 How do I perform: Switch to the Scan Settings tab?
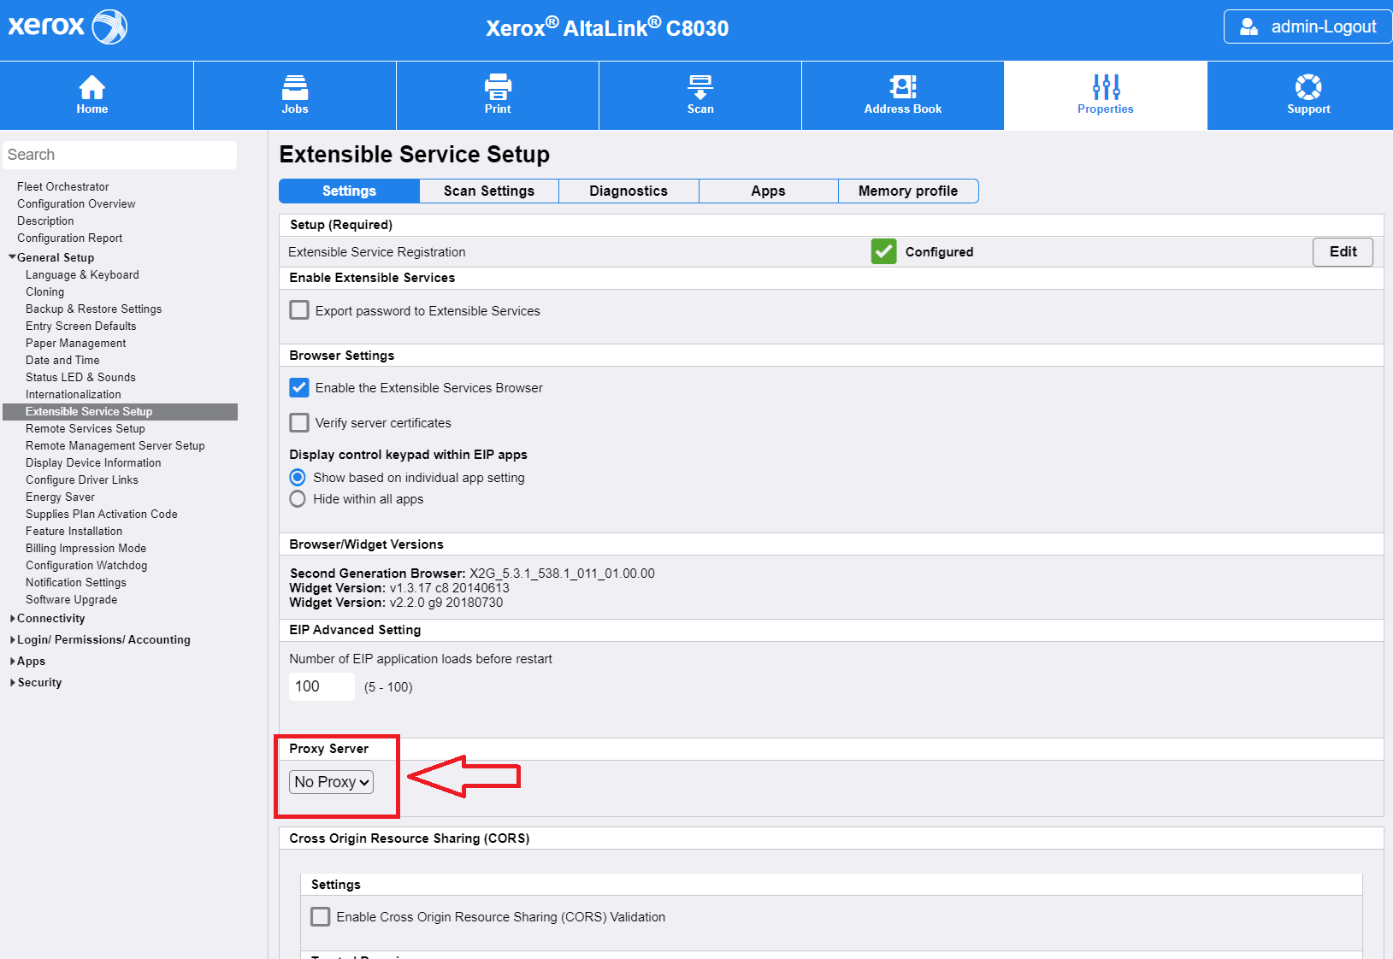click(x=489, y=191)
